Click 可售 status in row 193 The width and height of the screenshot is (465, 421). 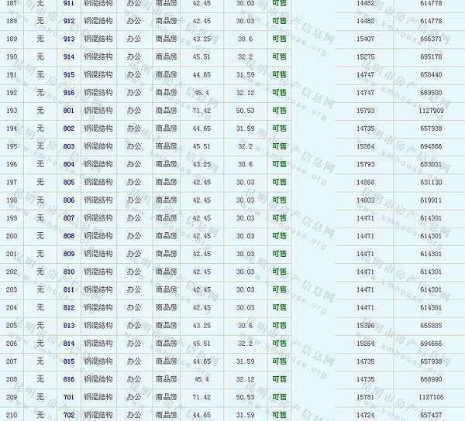point(279,111)
